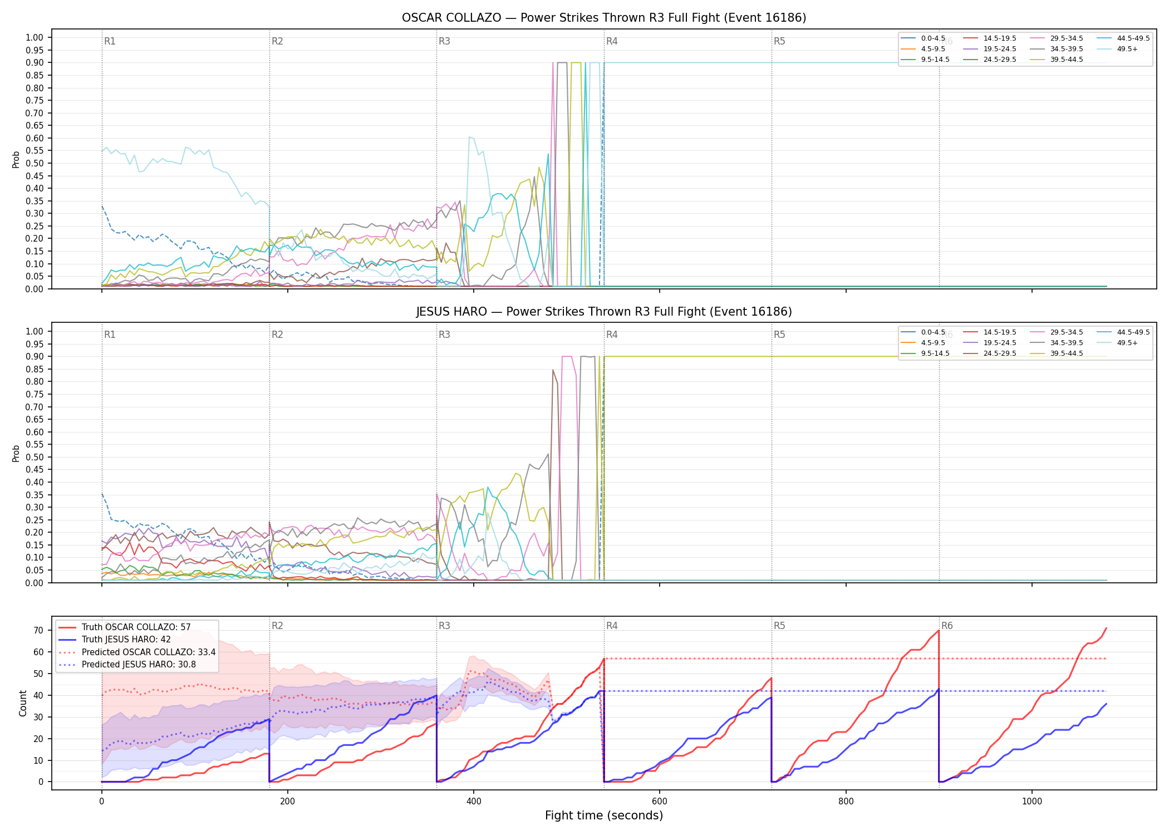Click 'Predicted OSCAR COLLAZO: 33.4' legend entry
Viewport: 1169px width, 835px height.
[x=137, y=652]
